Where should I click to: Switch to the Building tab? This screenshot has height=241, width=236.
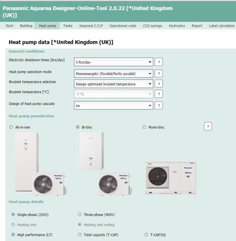pyautogui.click(x=26, y=26)
